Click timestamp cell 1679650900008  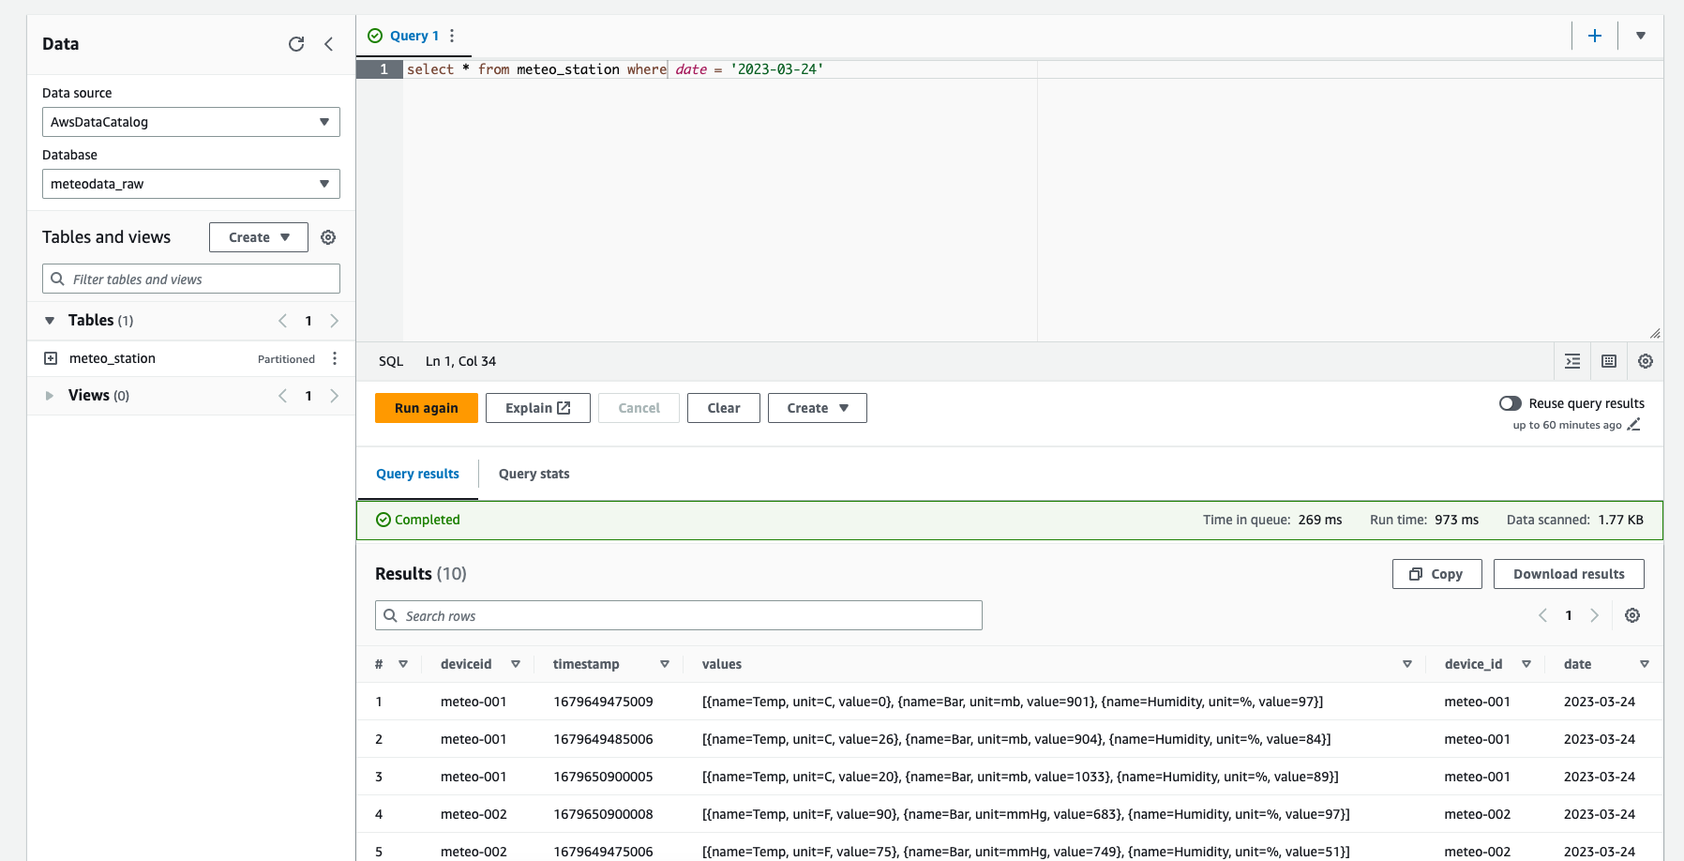click(603, 814)
